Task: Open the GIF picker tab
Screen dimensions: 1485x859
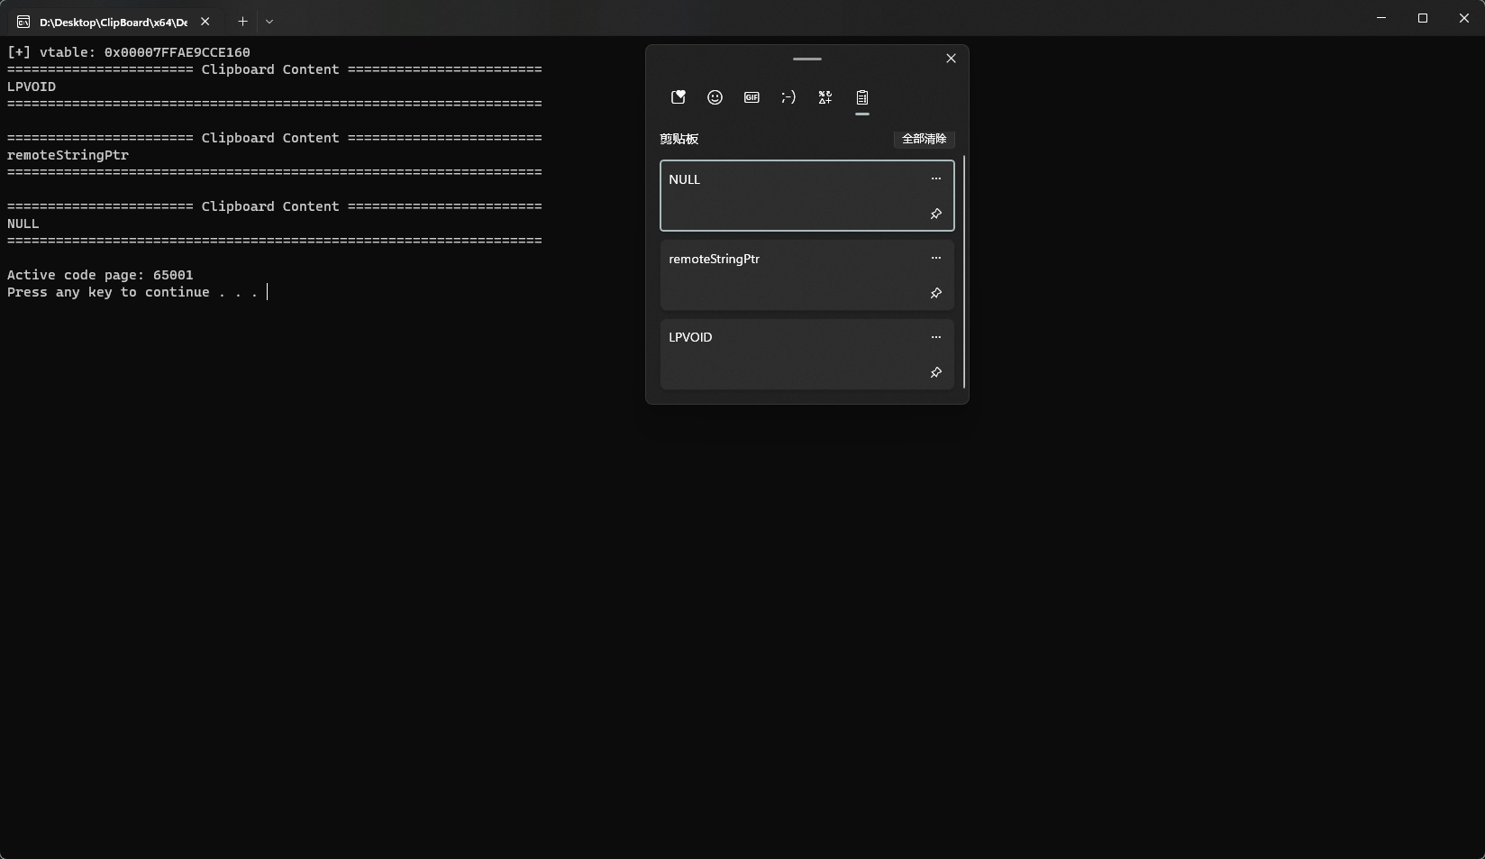Action: (x=752, y=97)
